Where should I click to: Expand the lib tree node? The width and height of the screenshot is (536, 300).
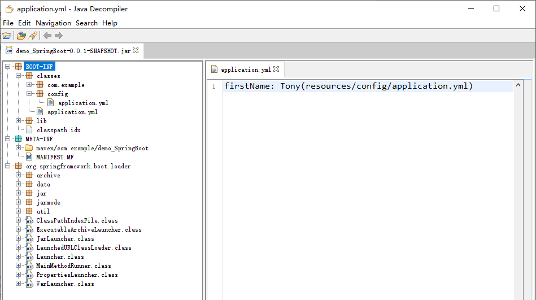point(19,121)
